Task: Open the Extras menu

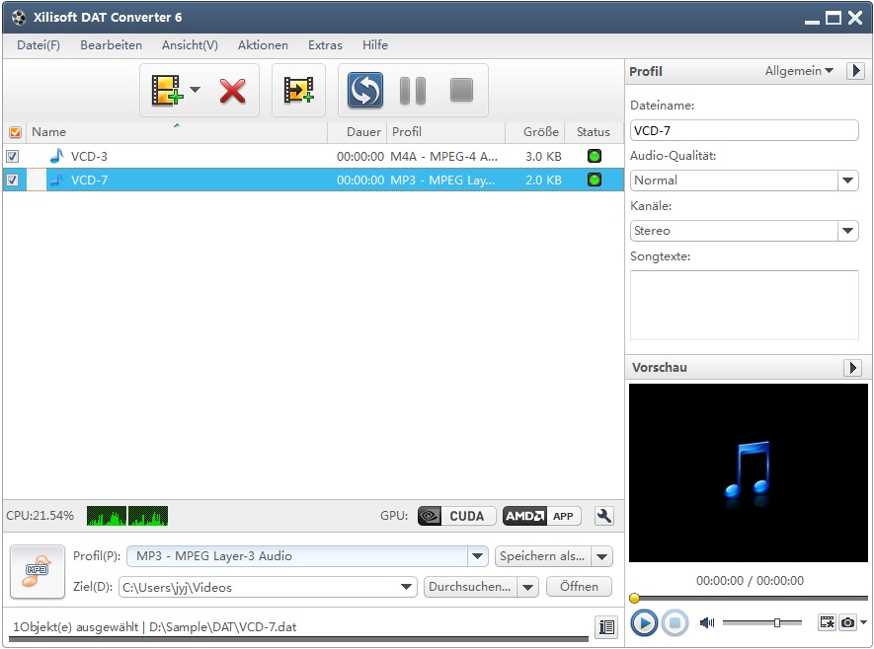Action: click(325, 45)
